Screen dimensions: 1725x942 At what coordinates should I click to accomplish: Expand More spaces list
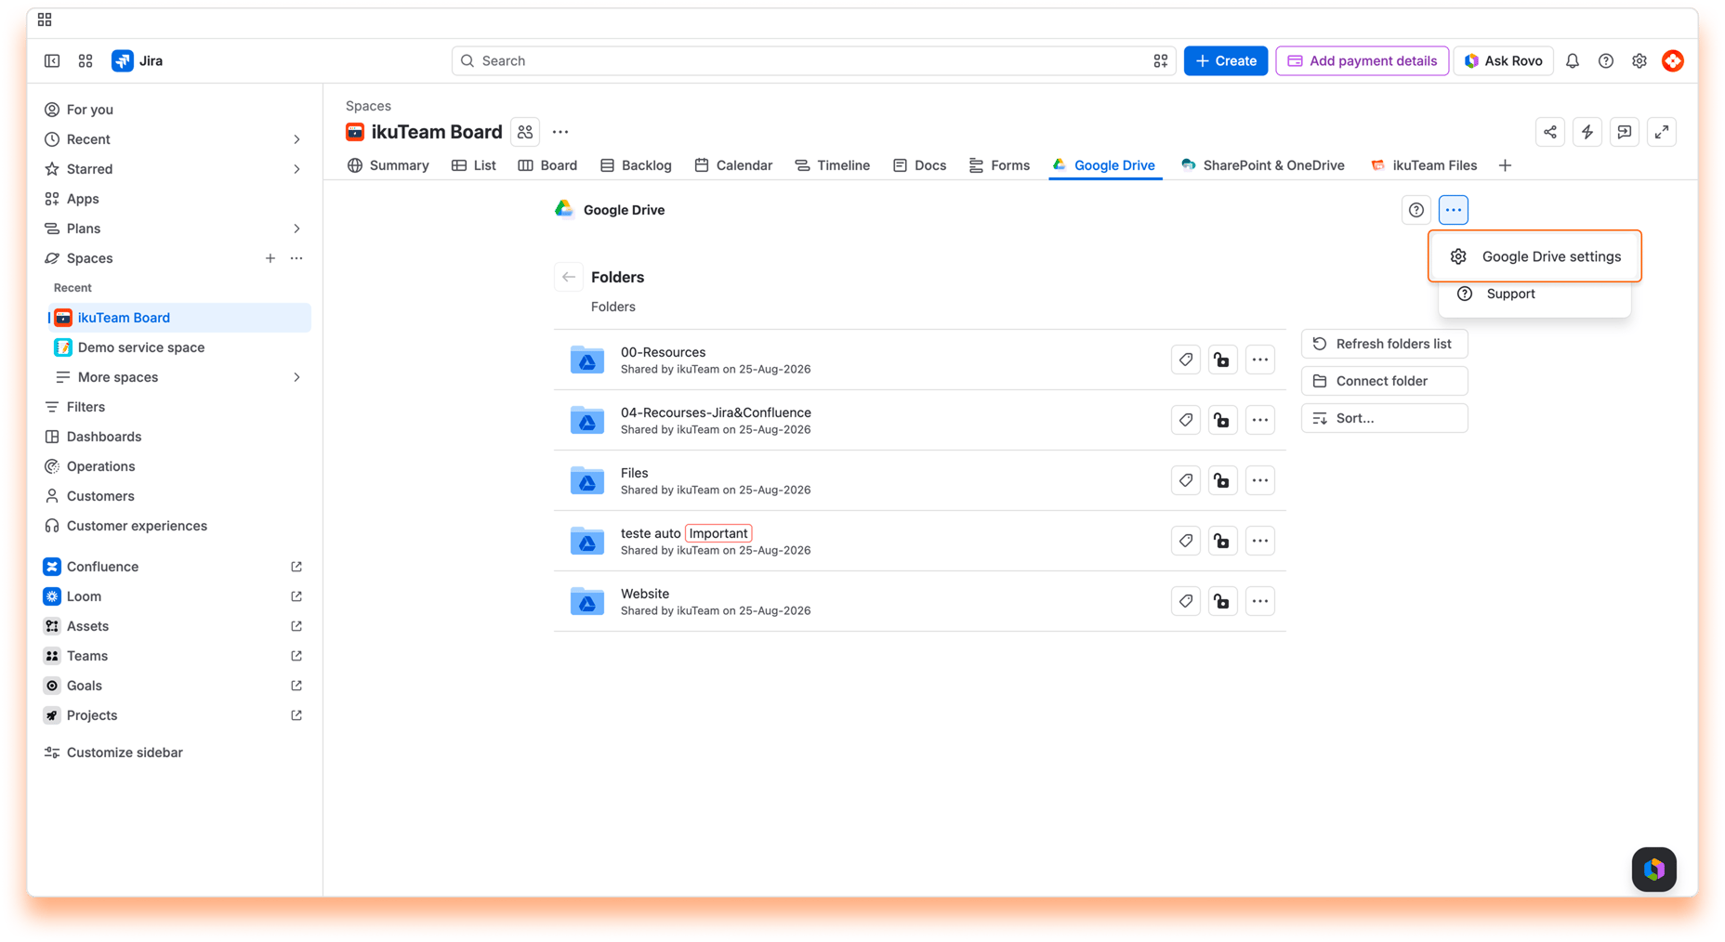pyautogui.click(x=296, y=377)
